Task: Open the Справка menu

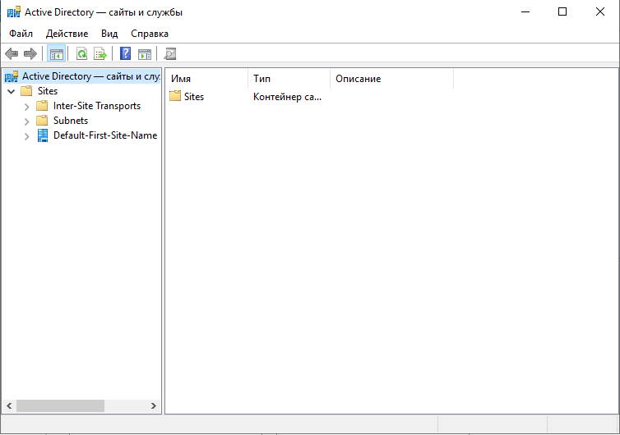Action: coord(150,34)
